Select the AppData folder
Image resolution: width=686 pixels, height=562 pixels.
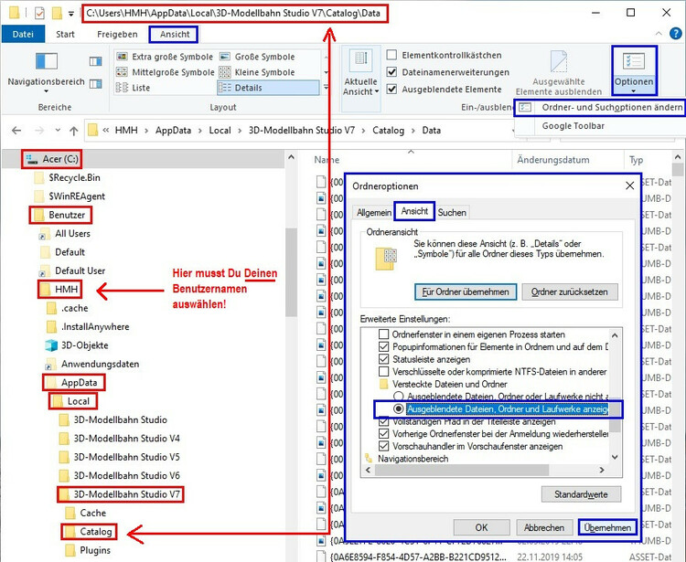coord(73,382)
